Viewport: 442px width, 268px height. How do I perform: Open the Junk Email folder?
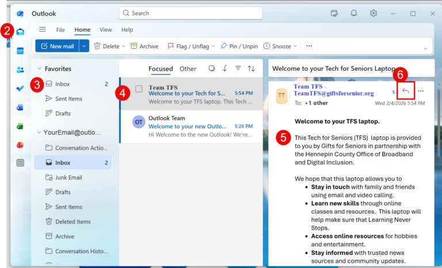pos(73,177)
